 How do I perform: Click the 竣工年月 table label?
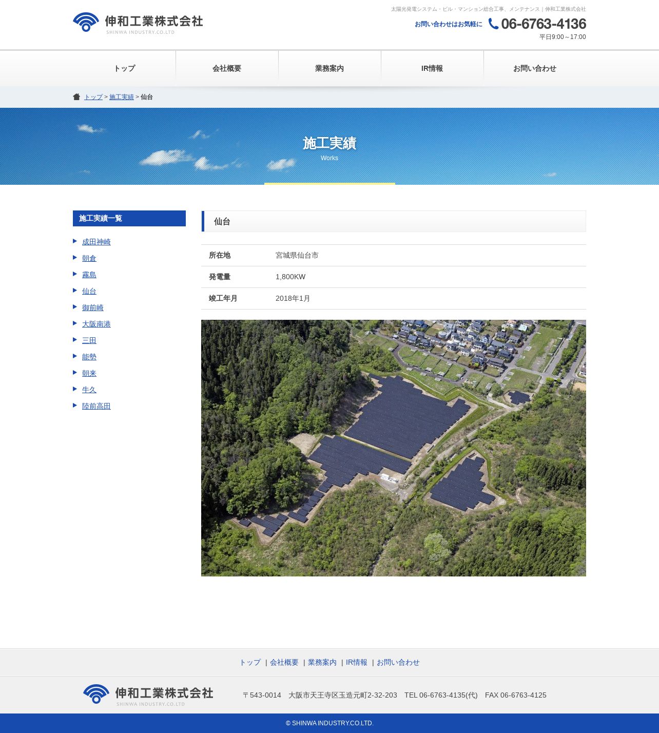223,298
